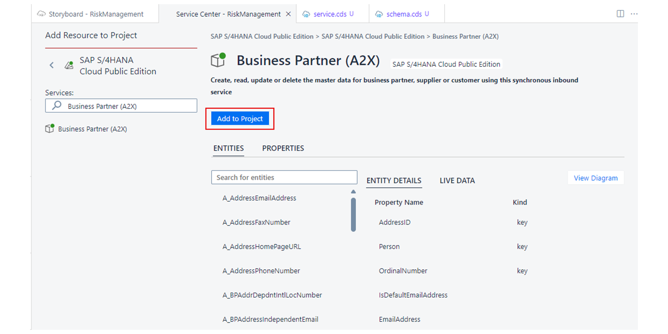Open the LIVE DATA tab
Viewport: 668px width, 334px height.
point(457,180)
